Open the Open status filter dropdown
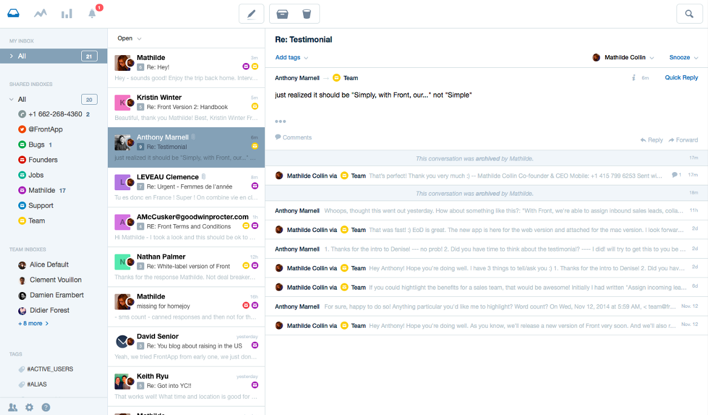 (129, 38)
